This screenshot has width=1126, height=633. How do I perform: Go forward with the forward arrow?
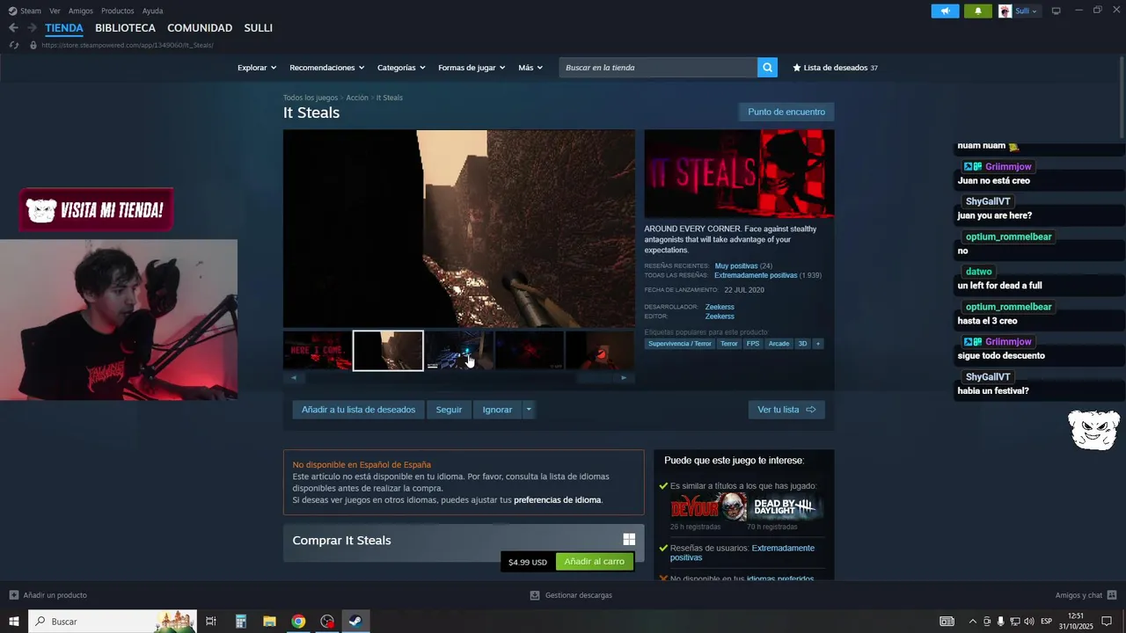[x=32, y=28]
